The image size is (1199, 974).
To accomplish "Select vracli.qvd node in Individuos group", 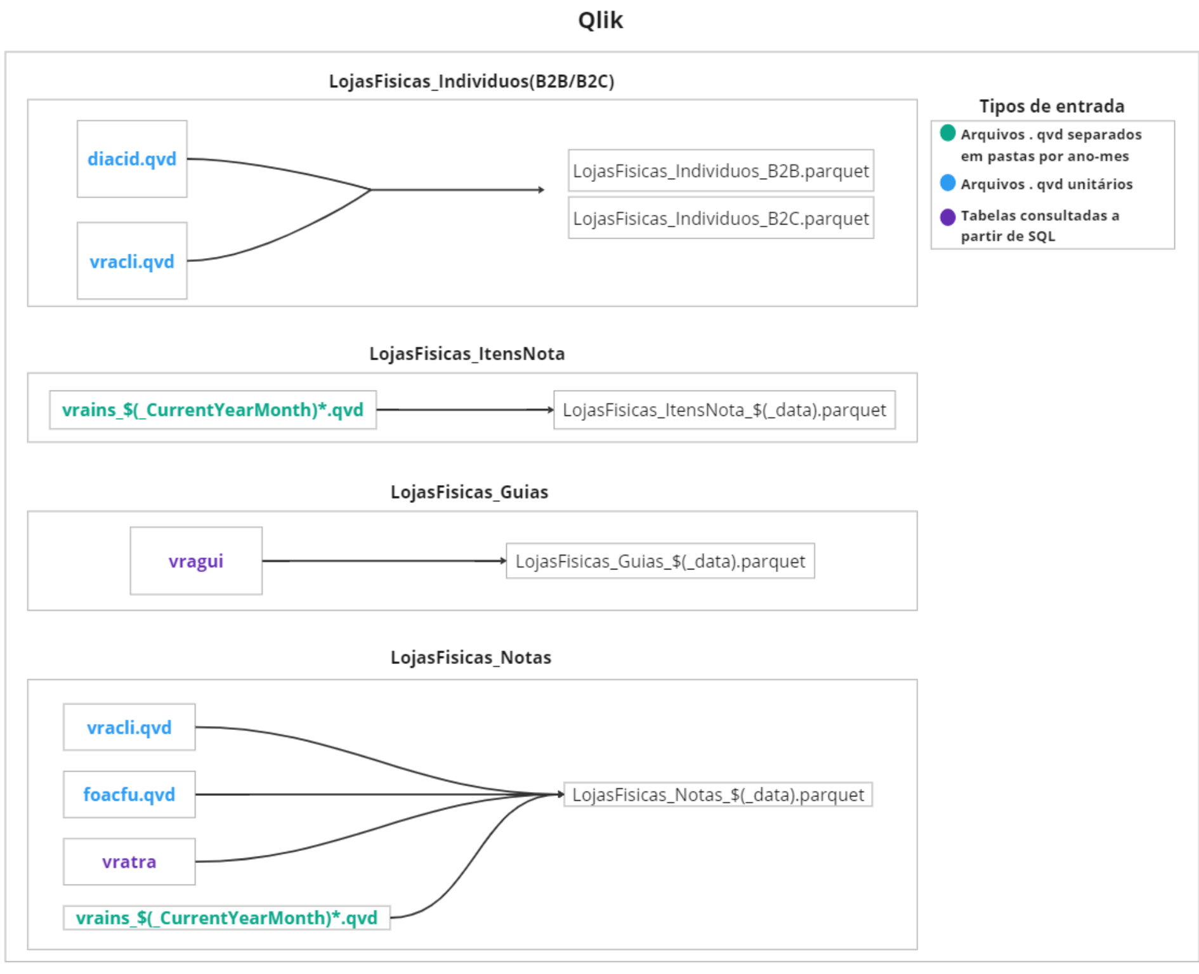I will [x=132, y=261].
